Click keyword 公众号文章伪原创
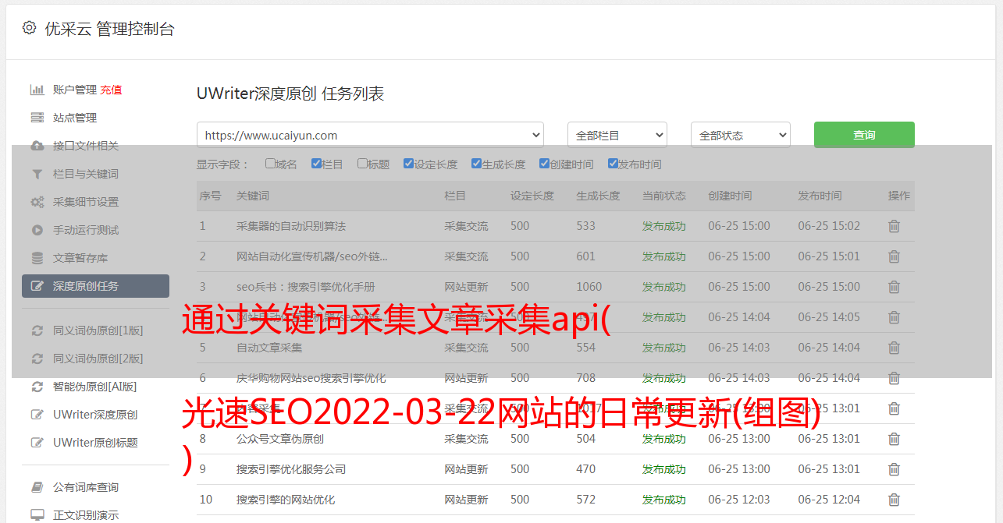1003x523 pixels. coord(280,439)
